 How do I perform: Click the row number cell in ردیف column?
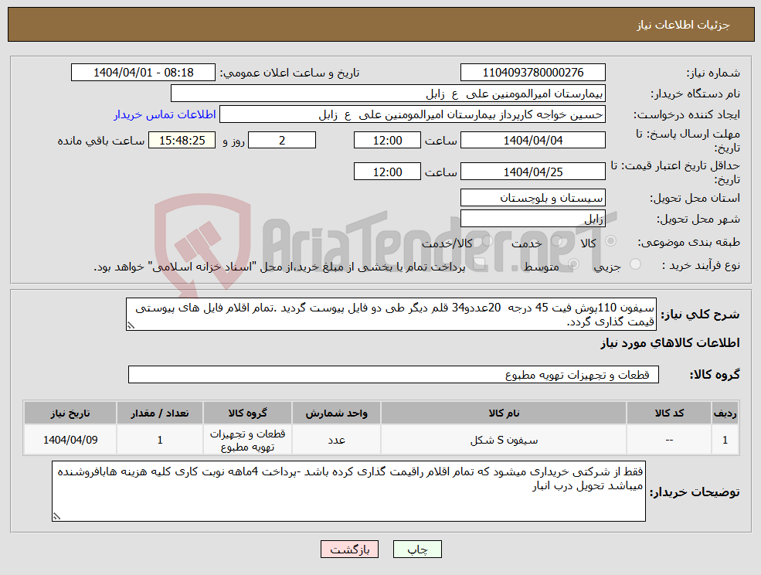(x=725, y=440)
